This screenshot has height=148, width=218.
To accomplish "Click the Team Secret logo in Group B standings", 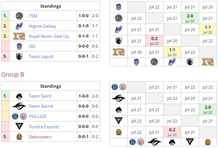I will [19, 106].
